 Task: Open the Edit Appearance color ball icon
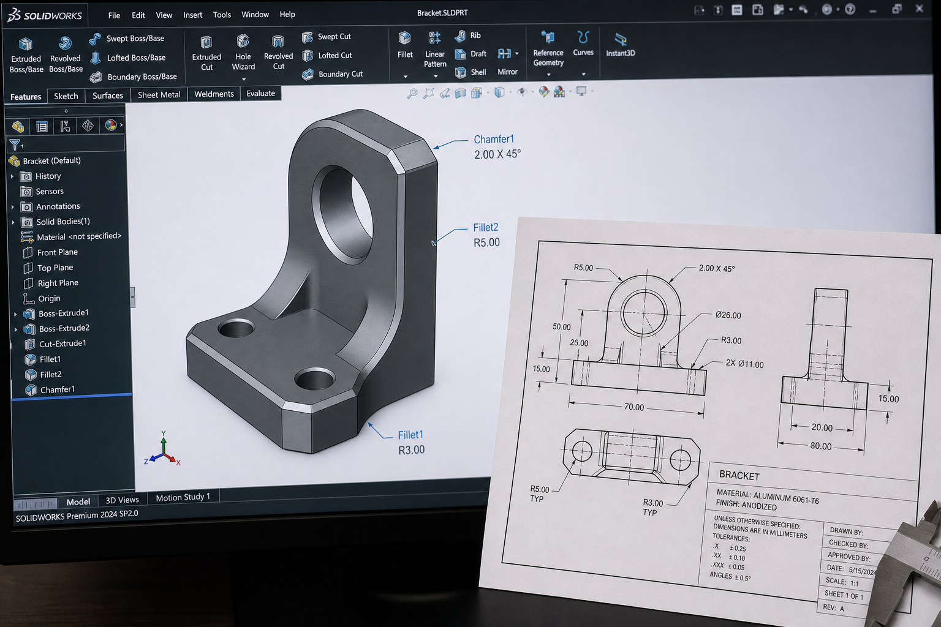coord(543,92)
